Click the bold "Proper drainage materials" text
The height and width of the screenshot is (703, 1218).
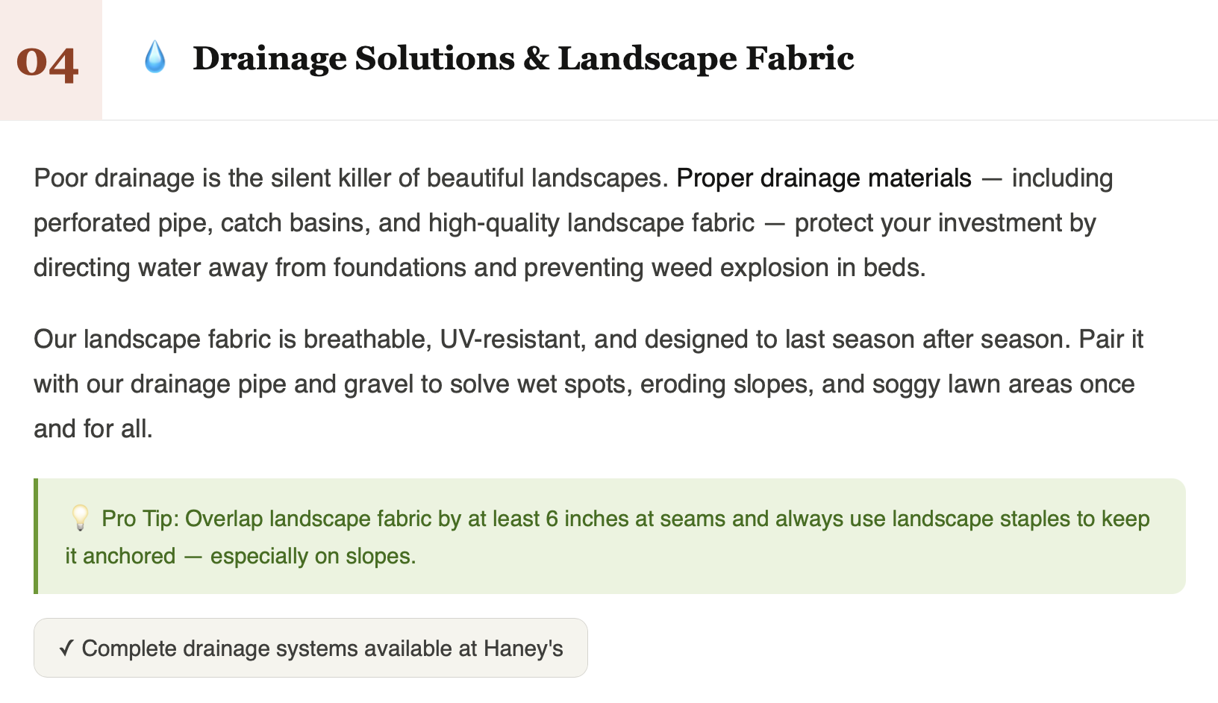(x=823, y=178)
